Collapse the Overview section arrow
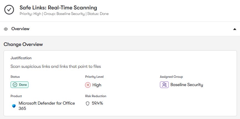The image size is (240, 119). click(x=235, y=29)
